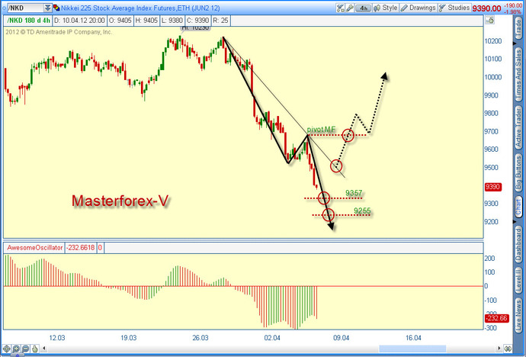Click the 9390 price bubble on axis
The image size is (526, 357).
(493, 187)
